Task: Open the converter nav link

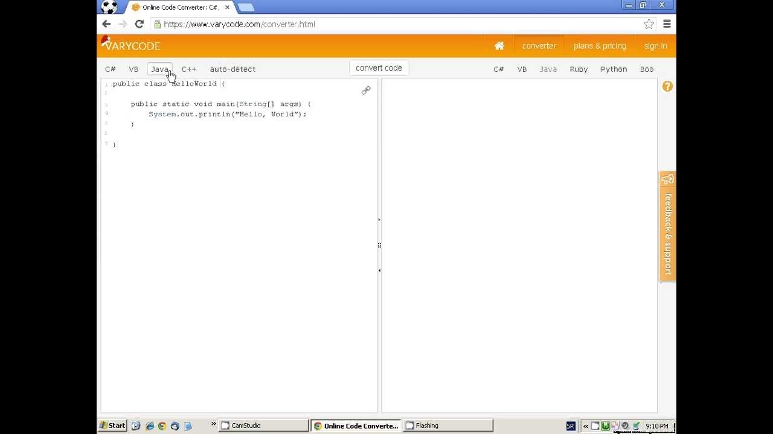Action: (x=539, y=46)
